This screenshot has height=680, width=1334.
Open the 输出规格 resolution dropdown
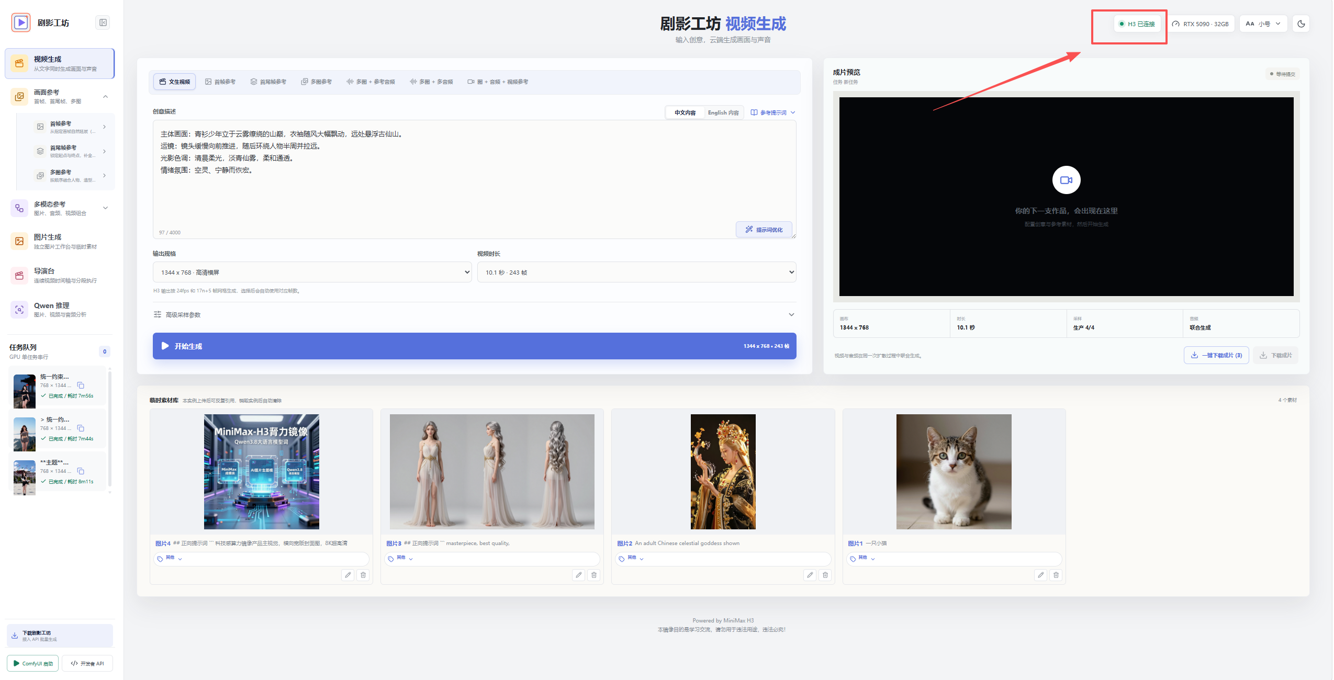click(312, 272)
